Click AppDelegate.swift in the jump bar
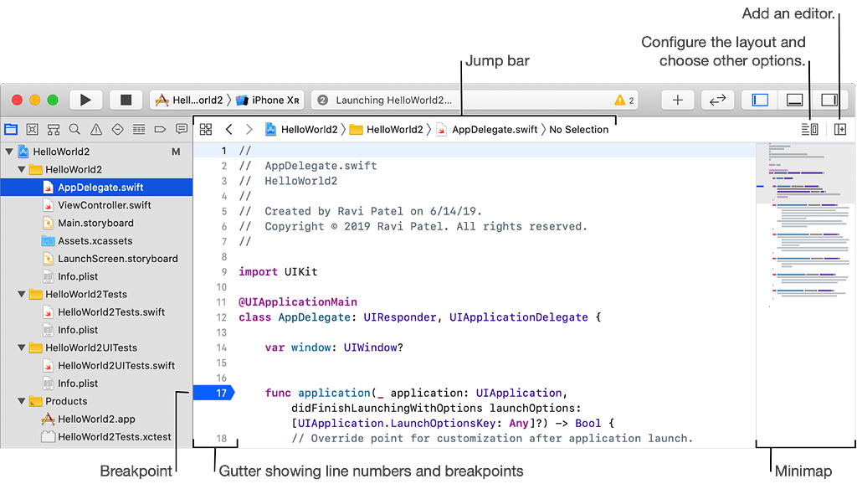The width and height of the screenshot is (857, 484). pyautogui.click(x=487, y=130)
